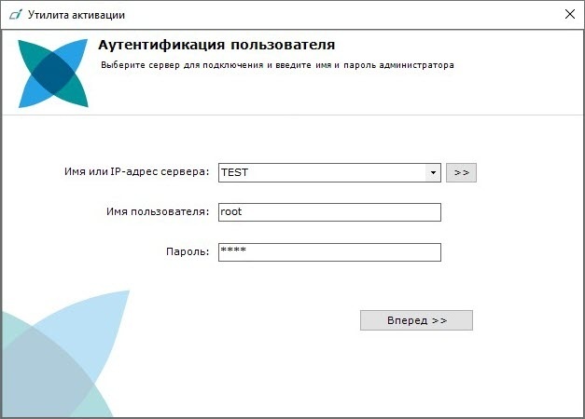Focus the Пароль password field
The image size is (585, 419).
pos(328,252)
